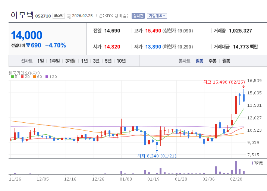Switch to 월봉 candle chart
Screen dimensions: 267x191
(x=226, y=61)
